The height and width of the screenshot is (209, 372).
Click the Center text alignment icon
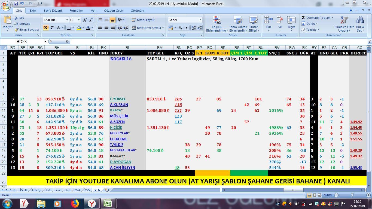click(106, 28)
